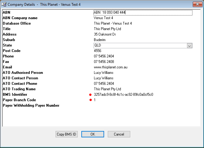This screenshot has height=148, width=204.
Task: Select ATO Authorised Person value Lucy Williams
Action: (104, 73)
